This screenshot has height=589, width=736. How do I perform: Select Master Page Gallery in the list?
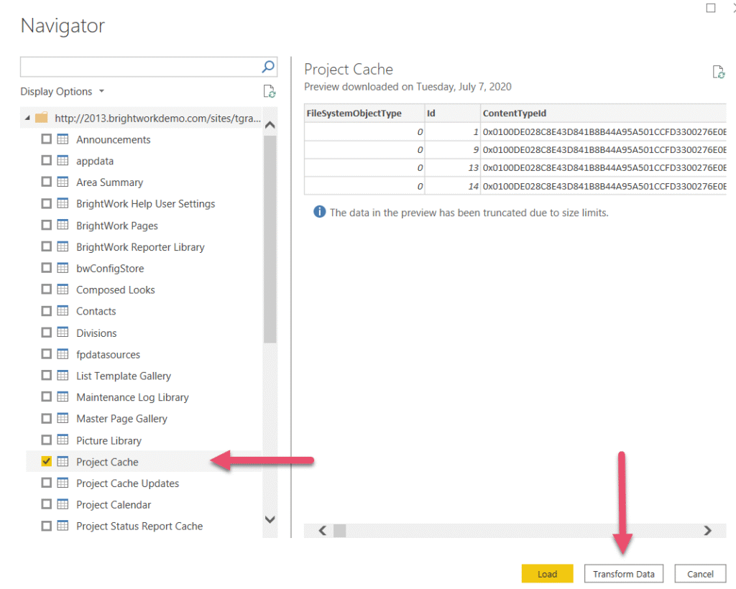point(121,419)
